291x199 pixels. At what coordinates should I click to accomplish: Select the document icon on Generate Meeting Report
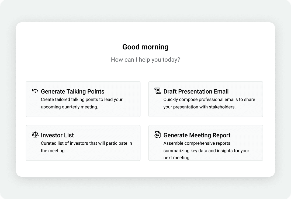[x=157, y=135]
